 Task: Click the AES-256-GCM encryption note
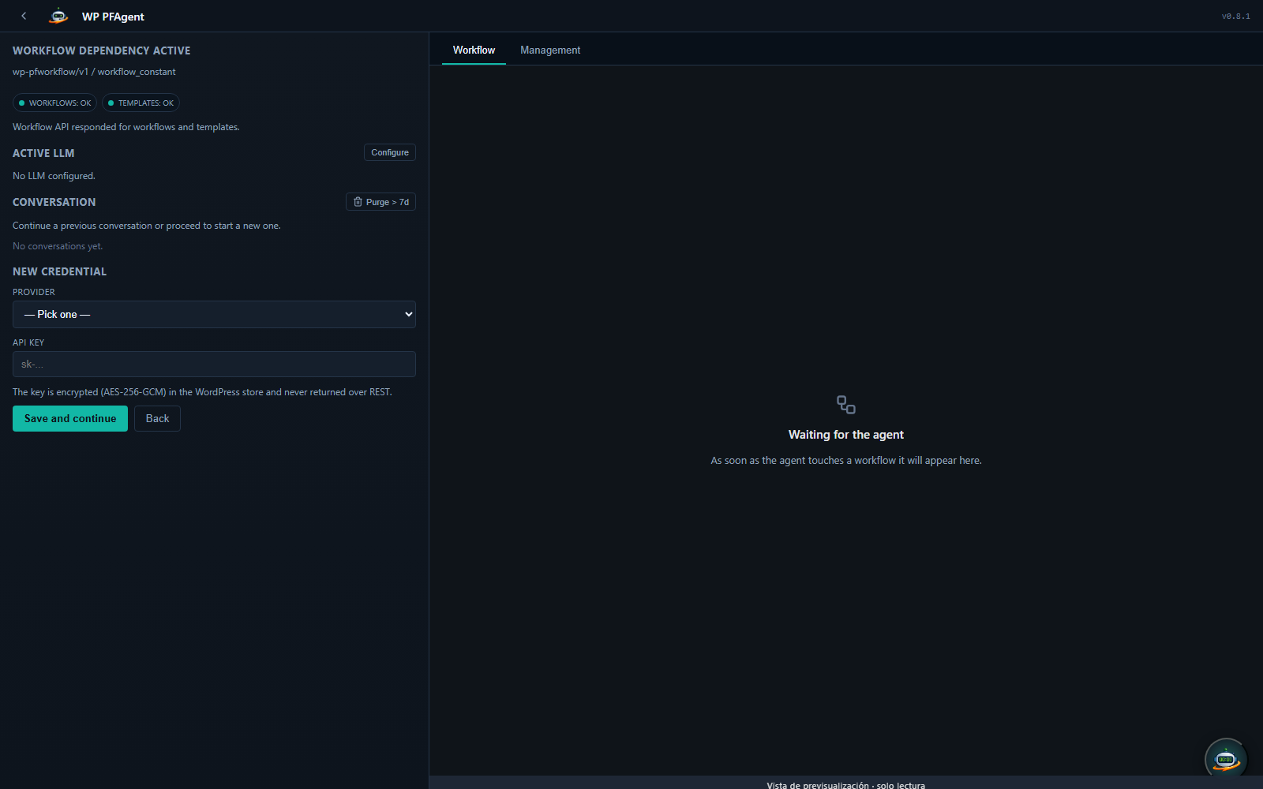click(x=202, y=392)
